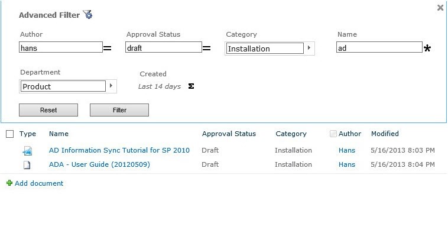This screenshot has width=448, height=236.
Task: Click the sigma icon next to Last 14 days
Action: (x=191, y=86)
